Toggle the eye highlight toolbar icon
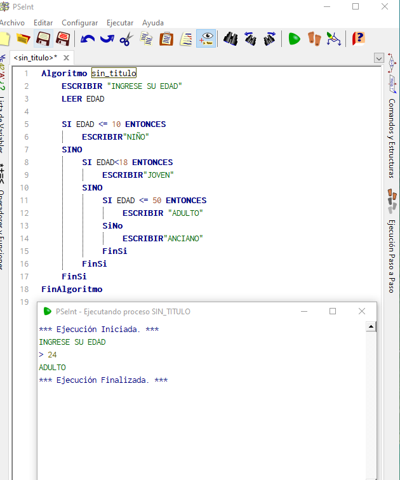The height and width of the screenshot is (480, 400). pyautogui.click(x=206, y=39)
